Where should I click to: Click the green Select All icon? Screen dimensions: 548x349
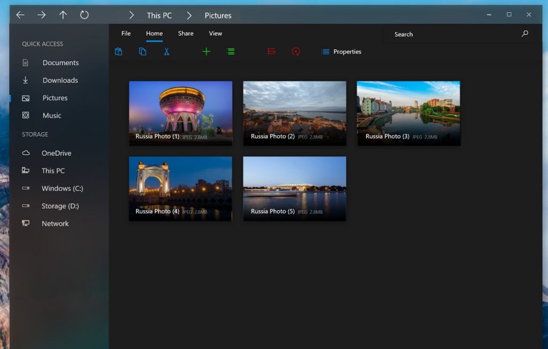tap(231, 51)
